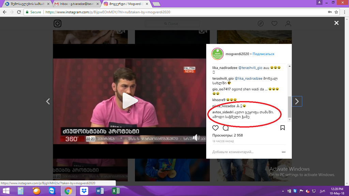Image resolution: width=349 pixels, height=196 pixels.
Task: Click in the Добавьте комментарий field
Action: 245,152
